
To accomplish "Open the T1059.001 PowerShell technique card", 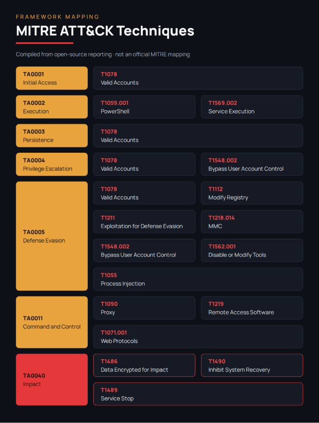I will [144, 107].
